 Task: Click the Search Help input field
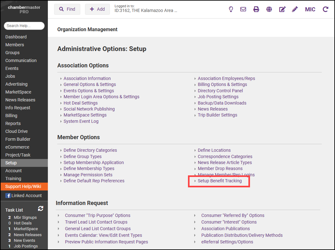(x=24, y=26)
